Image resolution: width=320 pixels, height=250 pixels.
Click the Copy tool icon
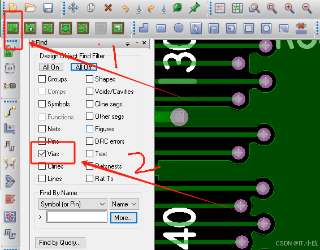tap(91, 8)
